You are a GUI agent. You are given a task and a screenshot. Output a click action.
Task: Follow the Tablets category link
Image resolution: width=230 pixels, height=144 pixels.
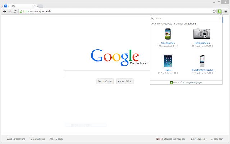(168, 70)
